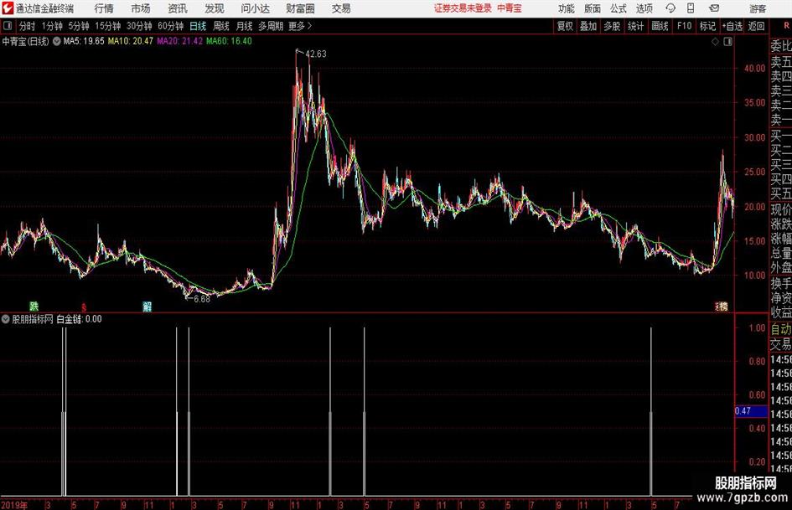
Task: Click the red R indicator top-right
Action: tap(786, 25)
